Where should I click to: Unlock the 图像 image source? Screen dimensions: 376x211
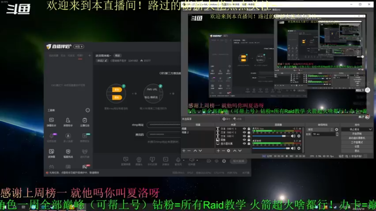[x=249, y=140]
